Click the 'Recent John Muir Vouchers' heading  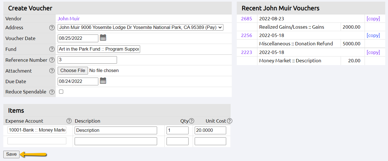[x=280, y=8]
